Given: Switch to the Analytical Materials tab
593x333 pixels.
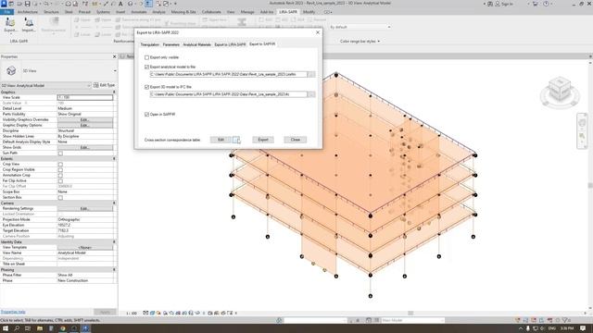Looking at the screenshot, I should pos(196,44).
